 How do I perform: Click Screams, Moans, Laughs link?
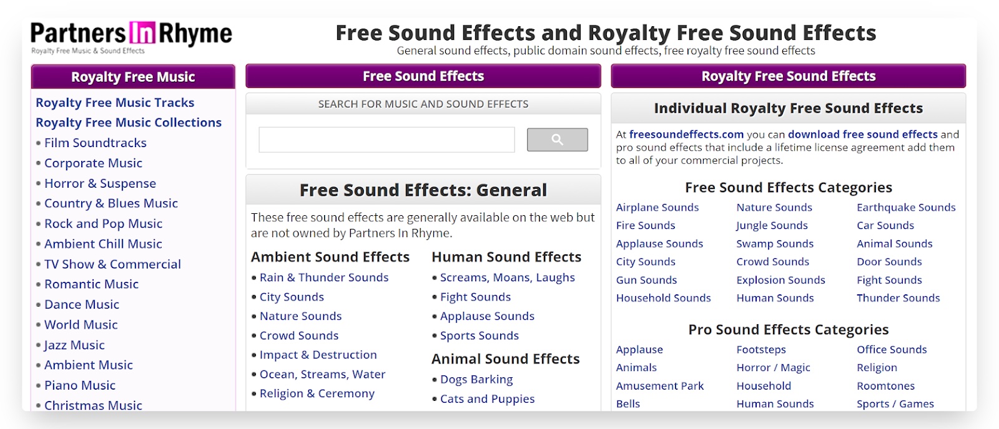[508, 277]
